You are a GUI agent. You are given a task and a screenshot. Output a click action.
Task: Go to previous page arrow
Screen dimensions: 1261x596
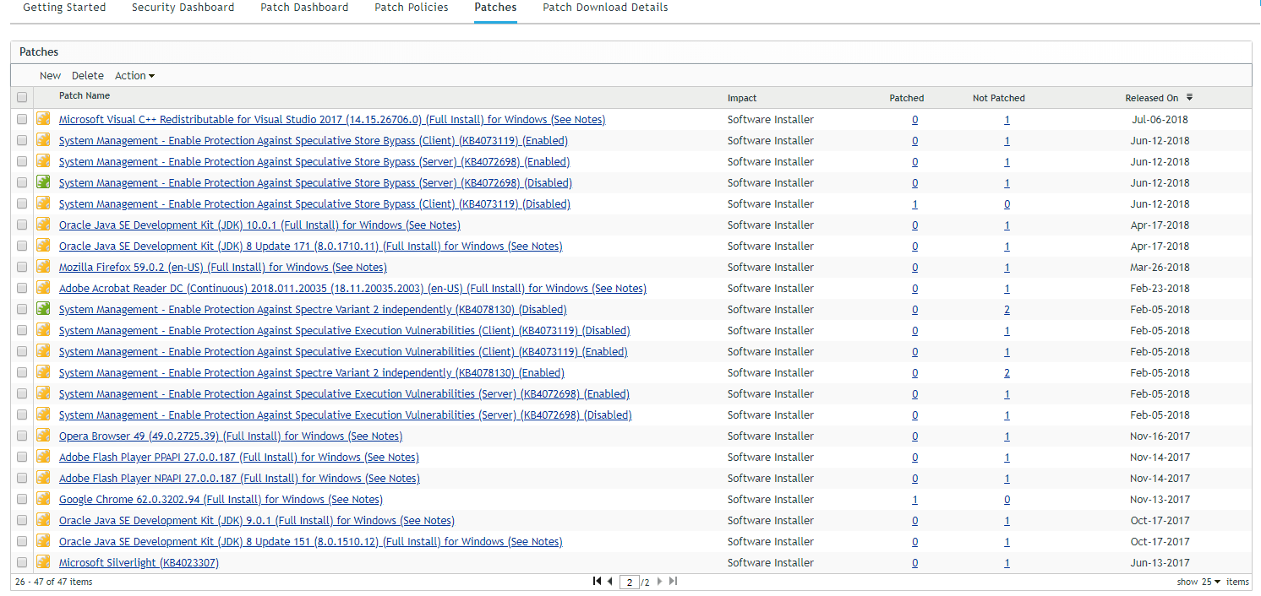(609, 581)
